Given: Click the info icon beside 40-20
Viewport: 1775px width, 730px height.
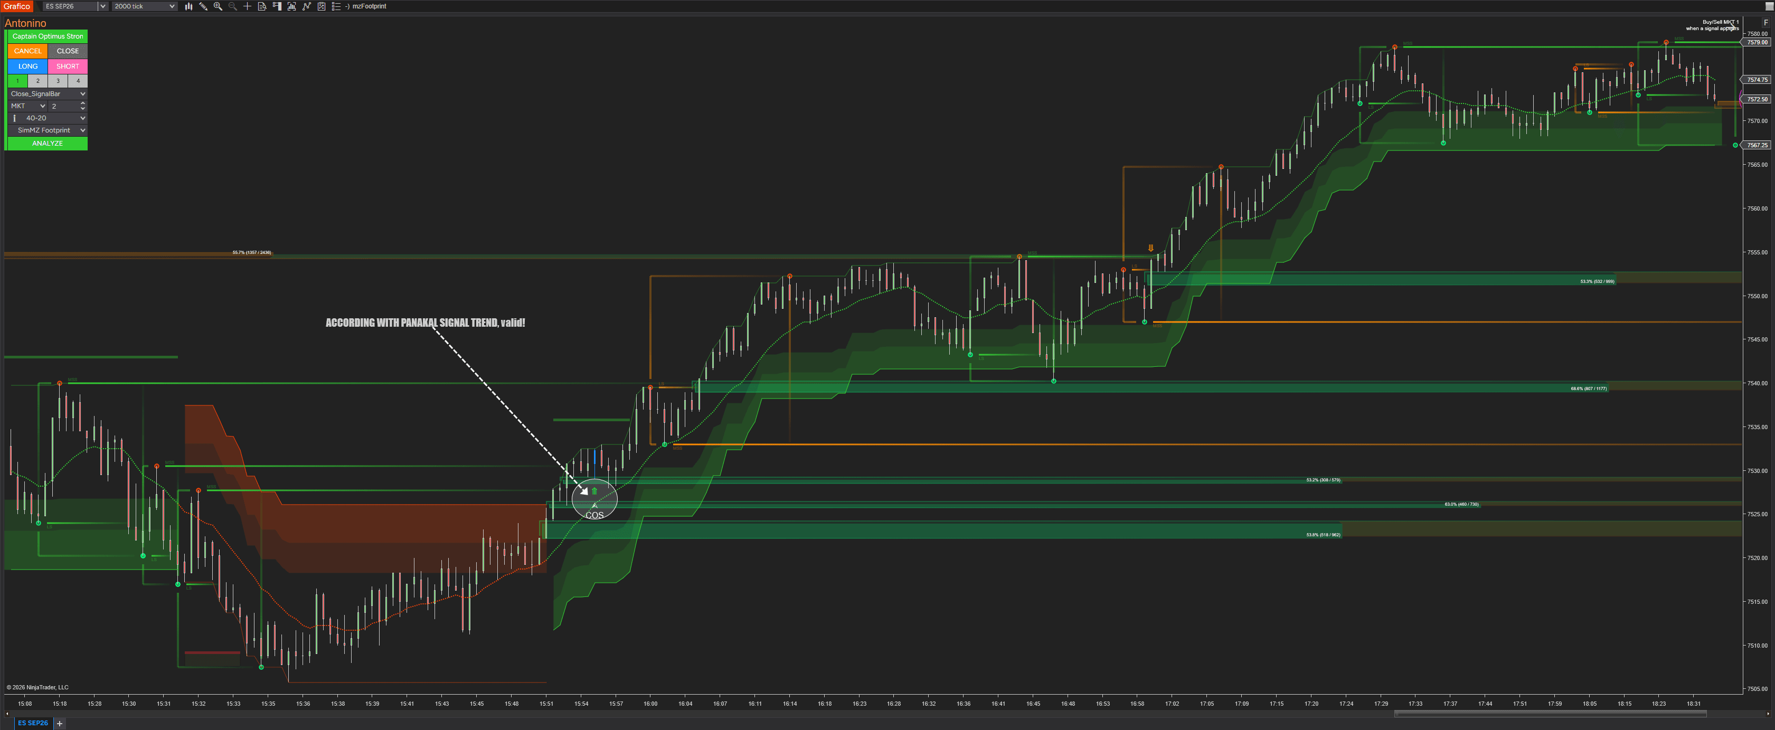Looking at the screenshot, I should click(x=14, y=118).
